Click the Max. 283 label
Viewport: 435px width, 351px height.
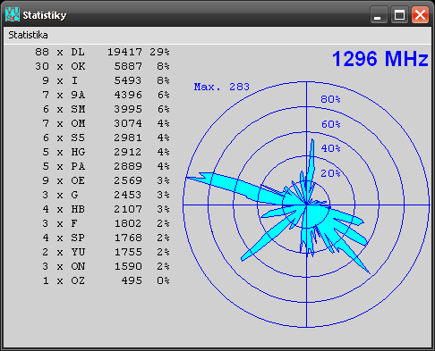pyautogui.click(x=221, y=87)
